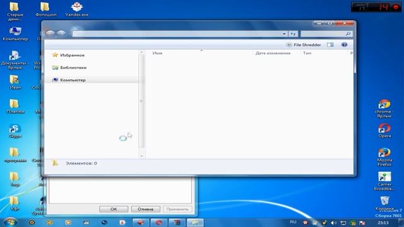Click the RU language indicator

tap(293, 222)
